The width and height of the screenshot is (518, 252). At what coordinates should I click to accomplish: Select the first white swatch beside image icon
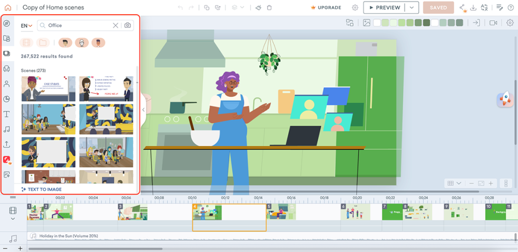[377, 23]
